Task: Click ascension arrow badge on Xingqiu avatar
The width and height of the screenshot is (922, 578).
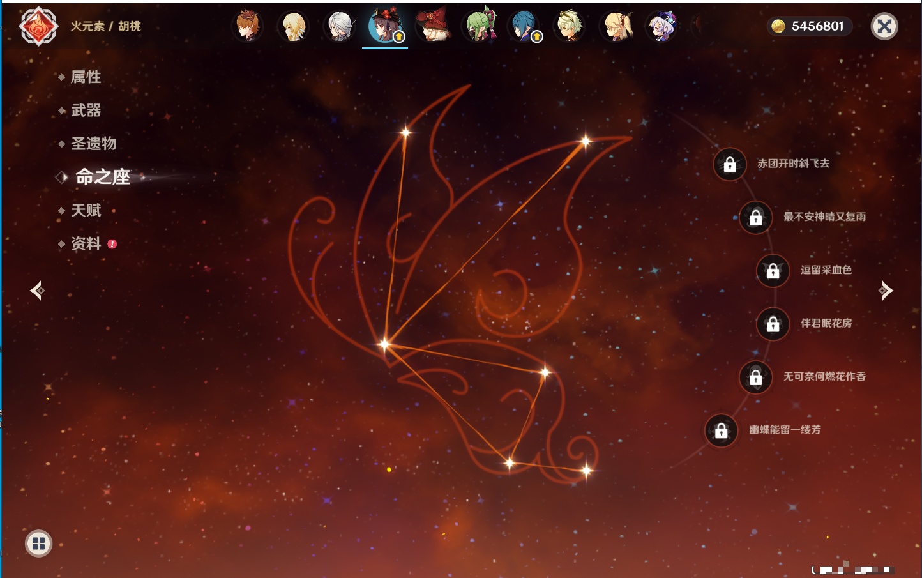Action: pos(537,37)
